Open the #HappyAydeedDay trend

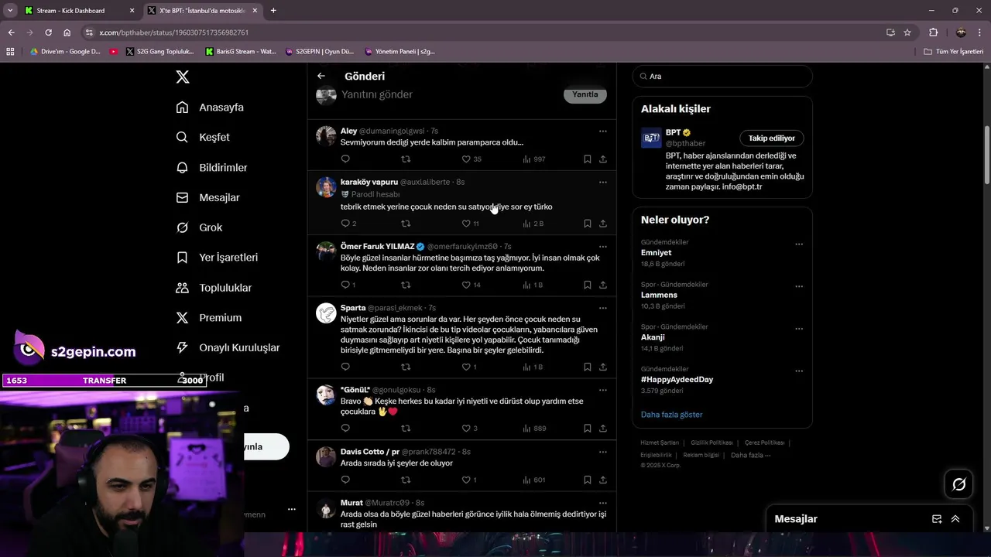677,379
